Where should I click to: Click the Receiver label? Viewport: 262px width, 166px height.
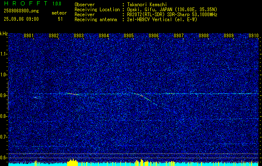tap(85, 15)
